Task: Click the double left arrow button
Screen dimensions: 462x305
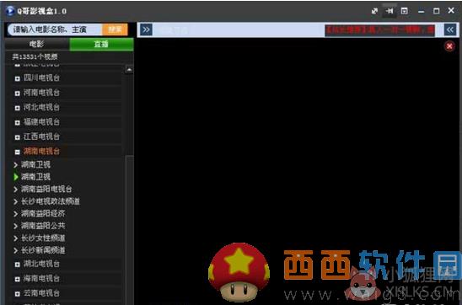Action: [450, 29]
